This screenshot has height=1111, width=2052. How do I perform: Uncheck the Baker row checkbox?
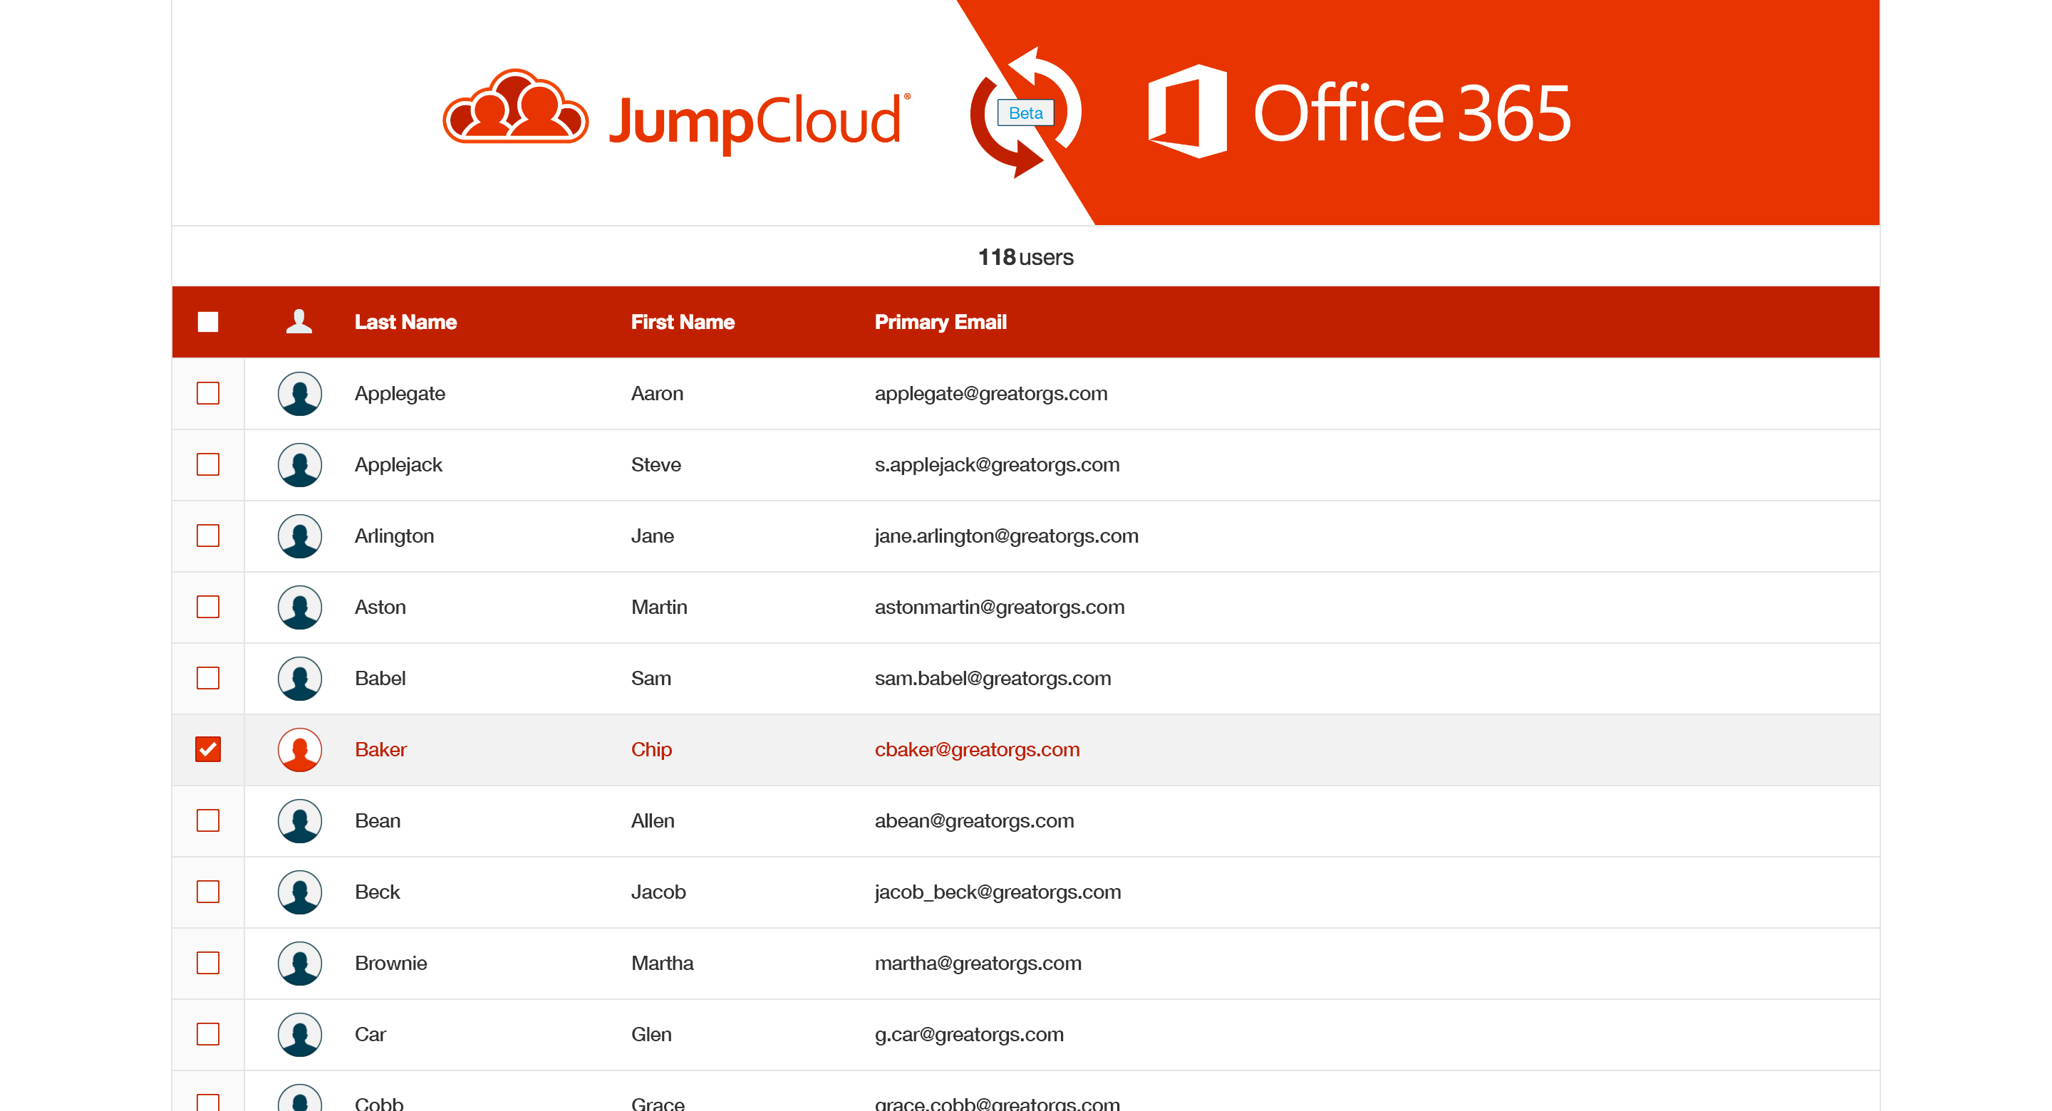click(x=208, y=749)
